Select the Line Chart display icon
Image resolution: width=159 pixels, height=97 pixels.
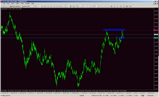pos(74,6)
